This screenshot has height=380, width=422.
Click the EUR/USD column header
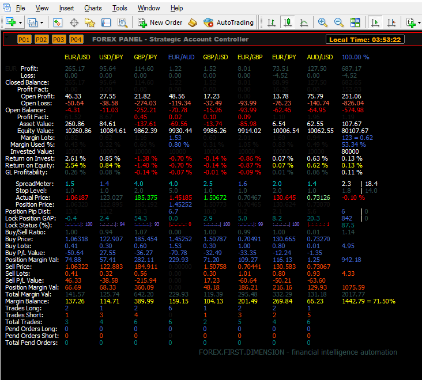(77, 57)
